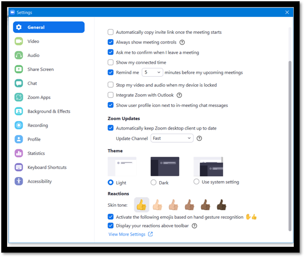Open the Update Channel dropdown set to Fast
The width and height of the screenshot is (304, 257).
pyautogui.click(x=172, y=138)
